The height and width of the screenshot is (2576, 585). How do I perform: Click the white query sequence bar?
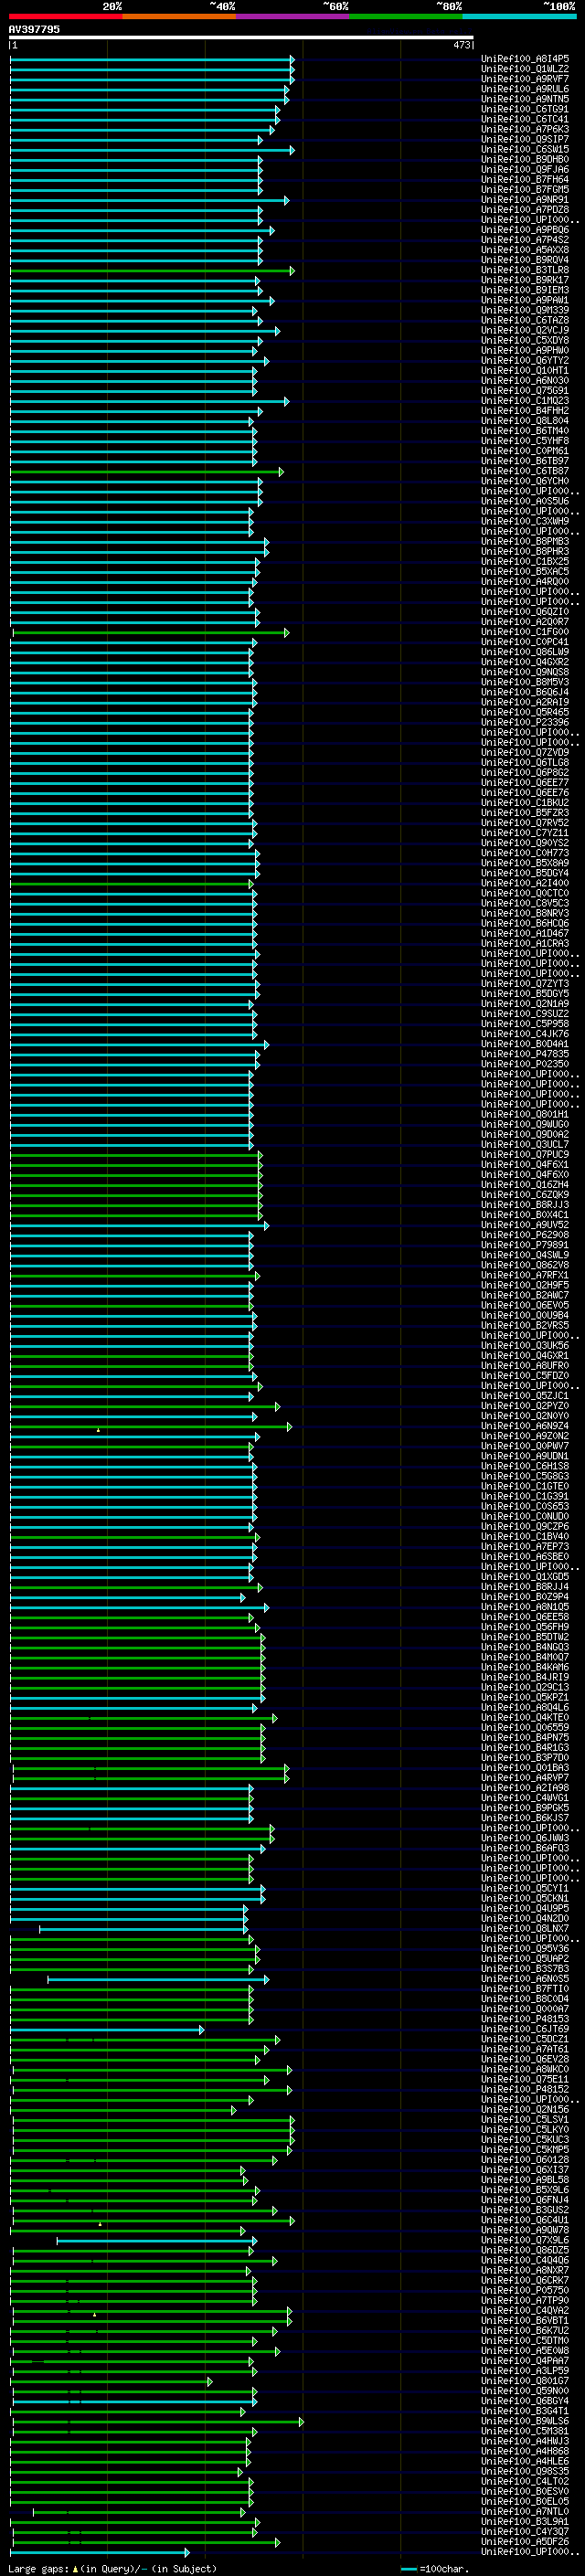[241, 38]
